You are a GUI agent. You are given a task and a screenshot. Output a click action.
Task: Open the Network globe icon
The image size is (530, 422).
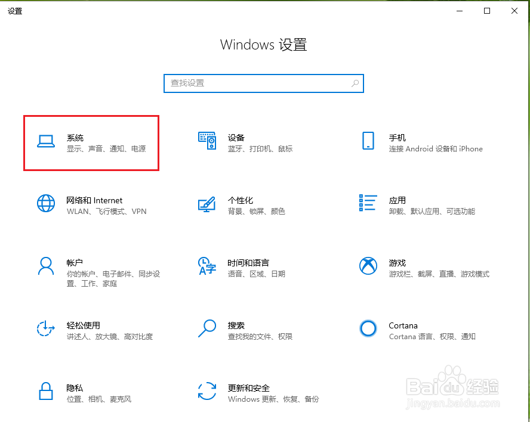(45, 203)
